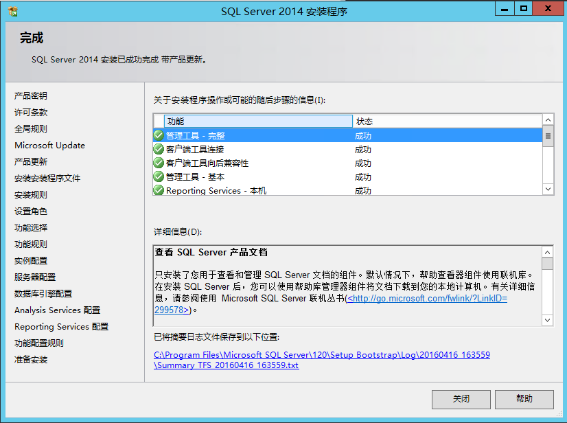The width and height of the screenshot is (567, 423).
Task: Select the 安装安装程序文件 step in sidebar
Action: (x=47, y=179)
